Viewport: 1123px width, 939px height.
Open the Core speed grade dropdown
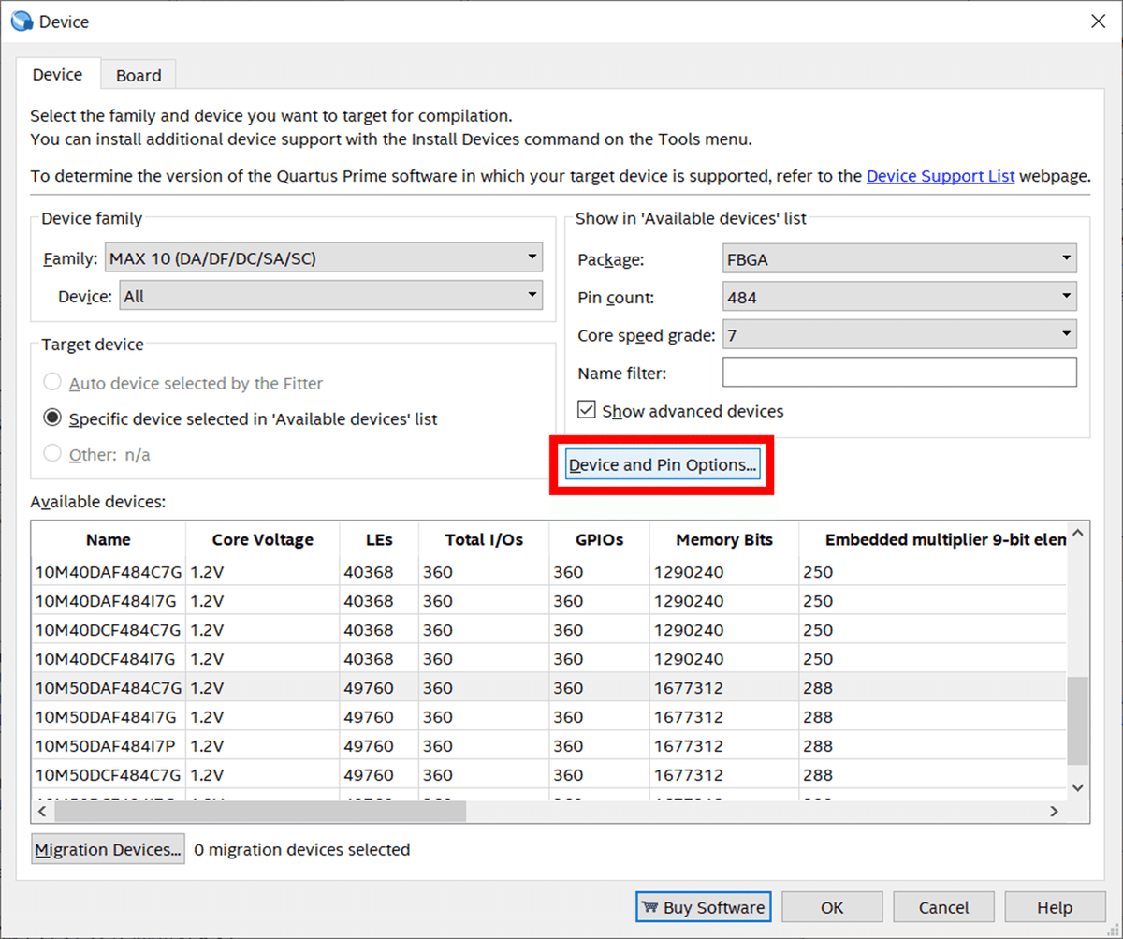click(x=899, y=334)
